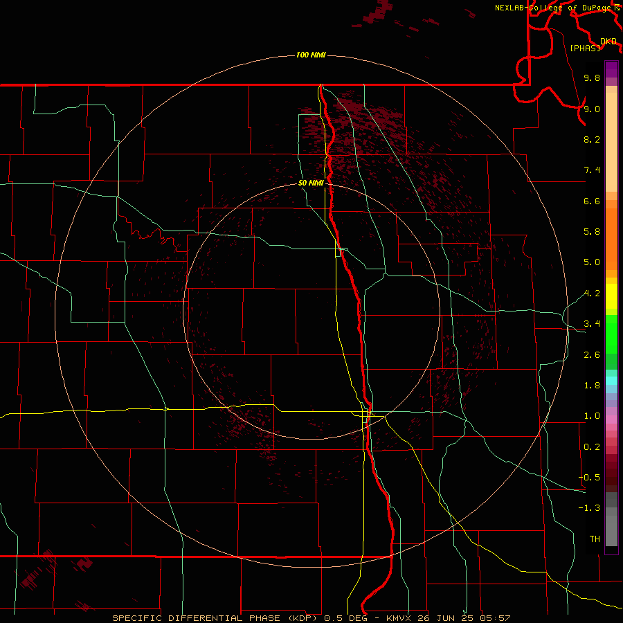Click the pink color bar segment
The height and width of the screenshot is (623, 623).
[611, 419]
